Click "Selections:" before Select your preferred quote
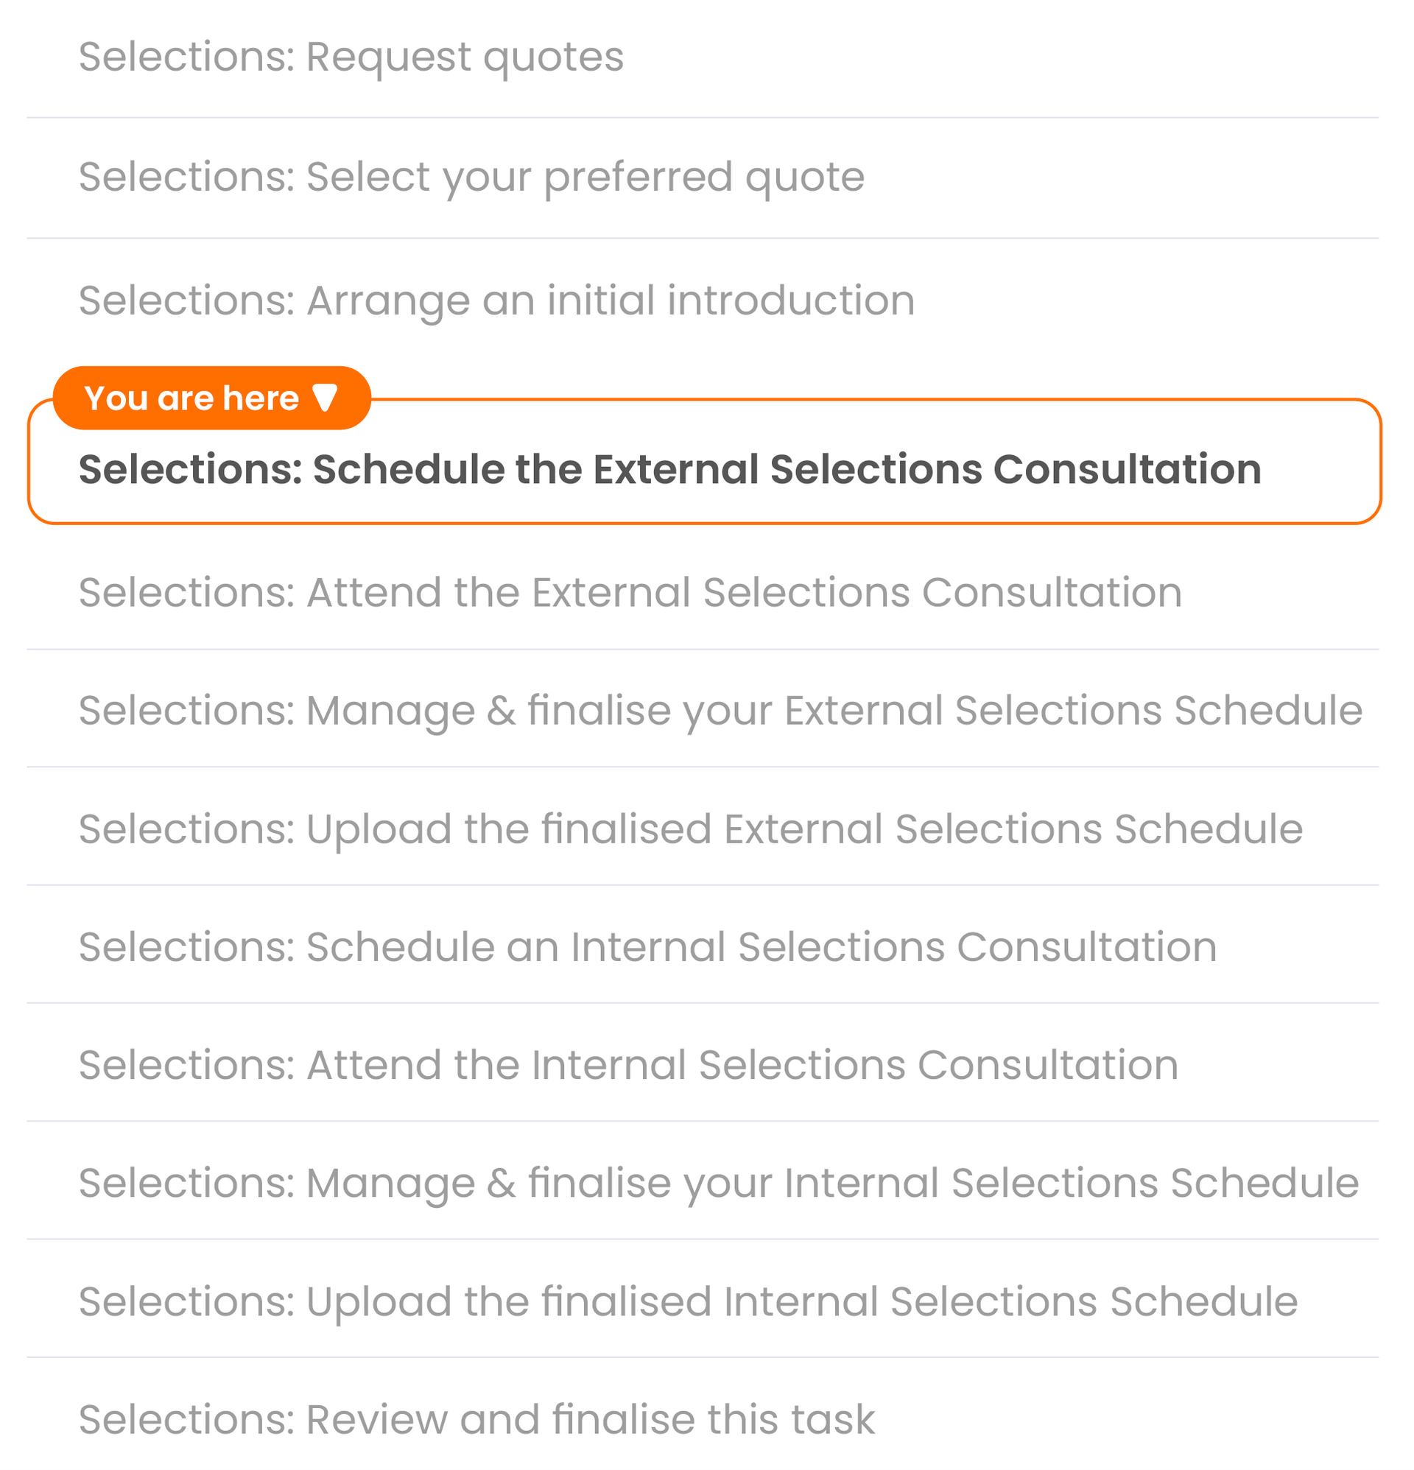1414x1470 pixels. pos(187,177)
